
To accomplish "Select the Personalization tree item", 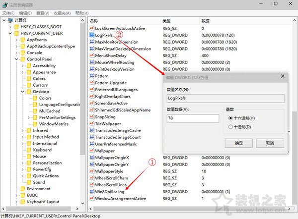I will click(47, 163).
